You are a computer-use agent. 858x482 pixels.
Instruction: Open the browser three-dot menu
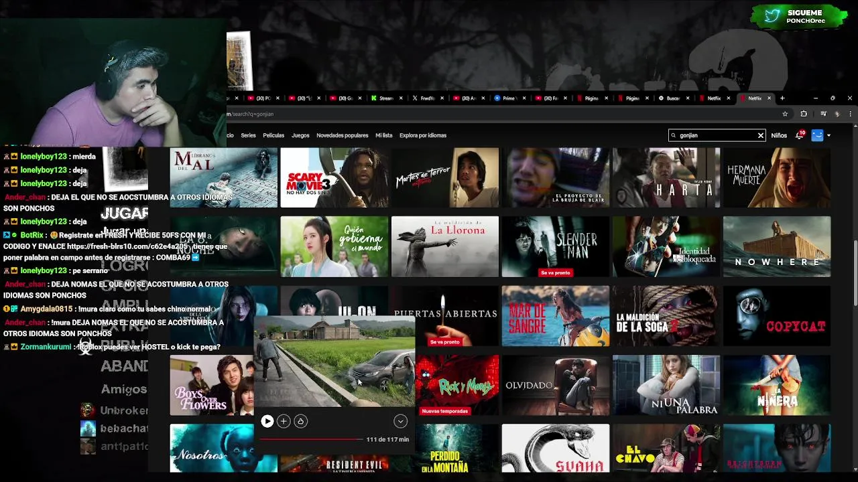[850, 114]
